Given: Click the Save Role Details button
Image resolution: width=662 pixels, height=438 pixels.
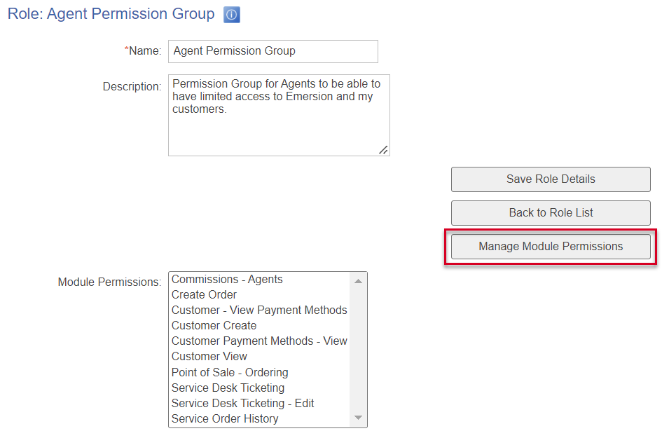Looking at the screenshot, I should point(551,179).
